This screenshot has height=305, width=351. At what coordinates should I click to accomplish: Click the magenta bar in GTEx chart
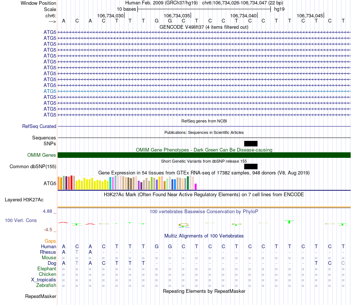196,187
